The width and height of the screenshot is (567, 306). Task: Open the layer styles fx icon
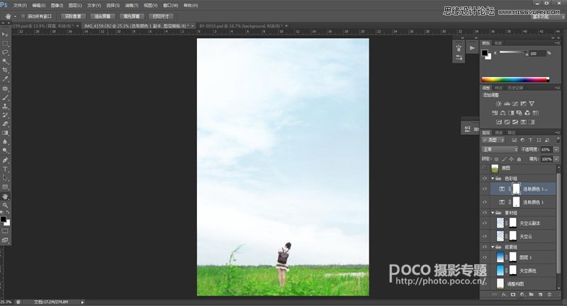tap(504, 295)
